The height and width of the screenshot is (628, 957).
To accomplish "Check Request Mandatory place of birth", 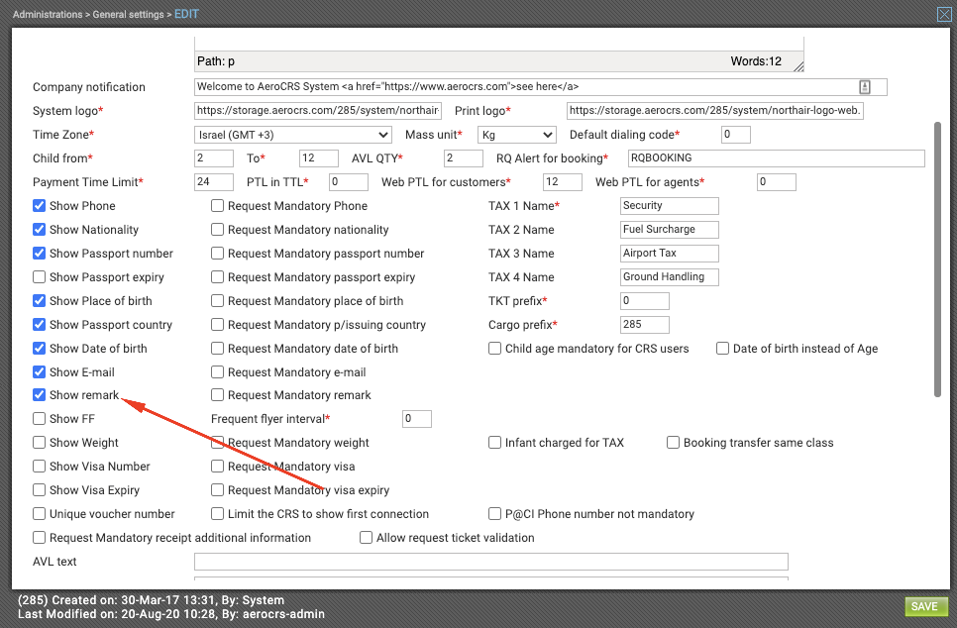I will point(217,301).
